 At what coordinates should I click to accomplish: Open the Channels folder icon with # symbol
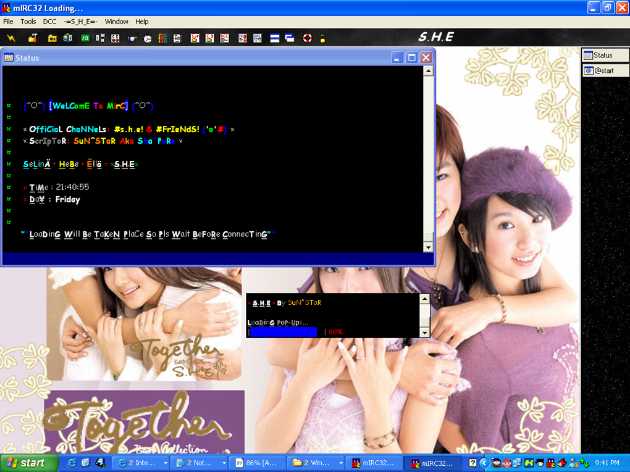click(52, 38)
